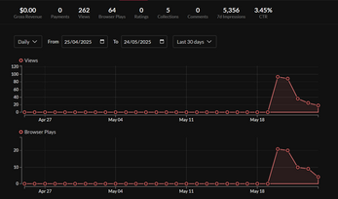This screenshot has height=199, width=338.
Task: Open the To date calendar picker icon
Action: 161,42
